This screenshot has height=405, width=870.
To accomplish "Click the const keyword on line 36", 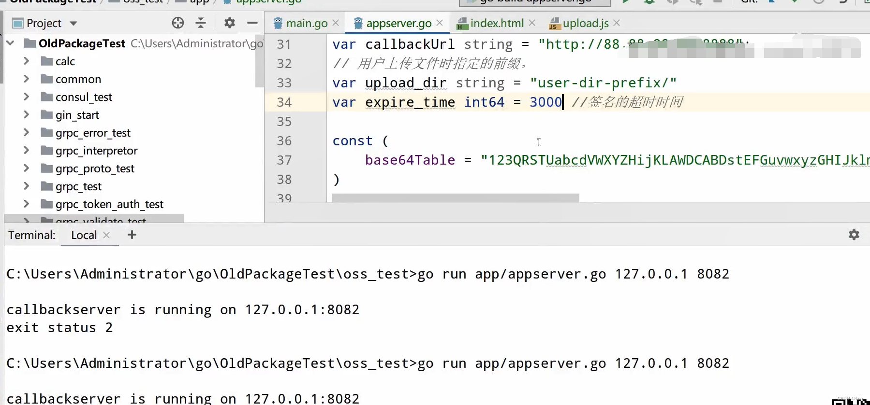I will (353, 141).
